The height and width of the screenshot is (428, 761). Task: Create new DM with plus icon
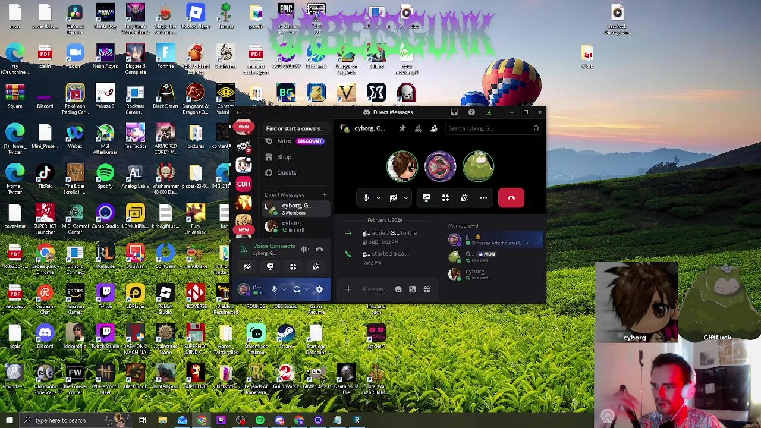[x=325, y=194]
